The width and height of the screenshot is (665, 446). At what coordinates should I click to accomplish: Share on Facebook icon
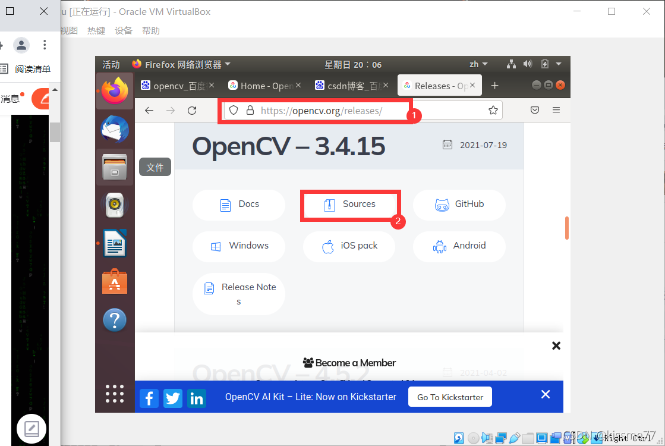click(149, 398)
